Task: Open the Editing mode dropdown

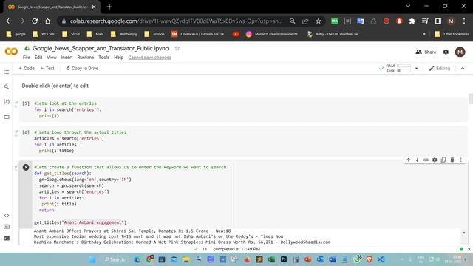Action: 440,69
